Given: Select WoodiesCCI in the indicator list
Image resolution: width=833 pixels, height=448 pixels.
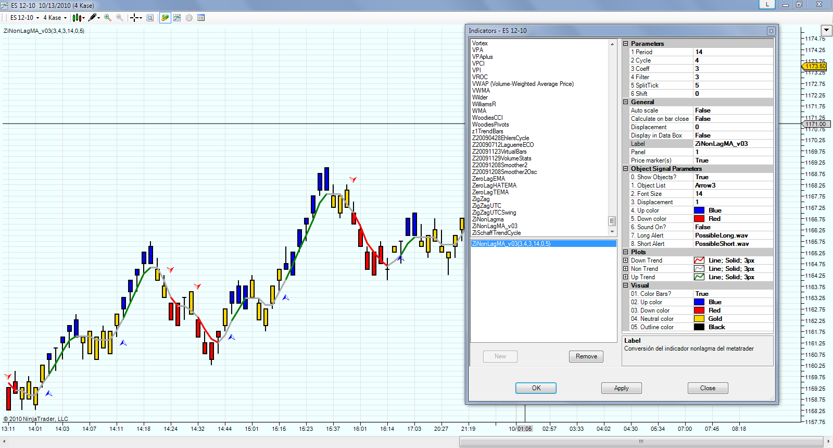Looking at the screenshot, I should [487, 118].
